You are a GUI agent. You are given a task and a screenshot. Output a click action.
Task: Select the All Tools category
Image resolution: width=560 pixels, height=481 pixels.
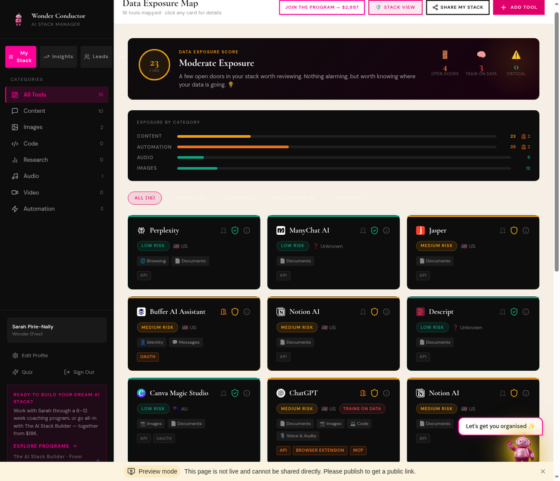57,95
